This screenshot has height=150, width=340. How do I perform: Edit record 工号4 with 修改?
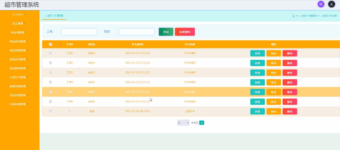coord(274,82)
